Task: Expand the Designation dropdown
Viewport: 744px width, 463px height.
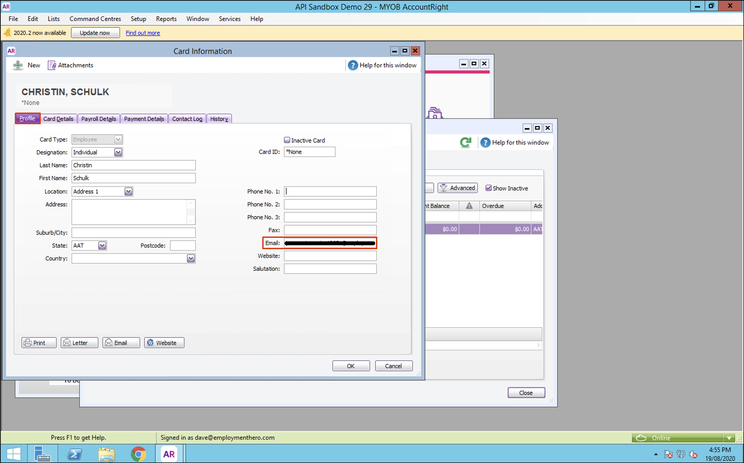Action: [118, 152]
